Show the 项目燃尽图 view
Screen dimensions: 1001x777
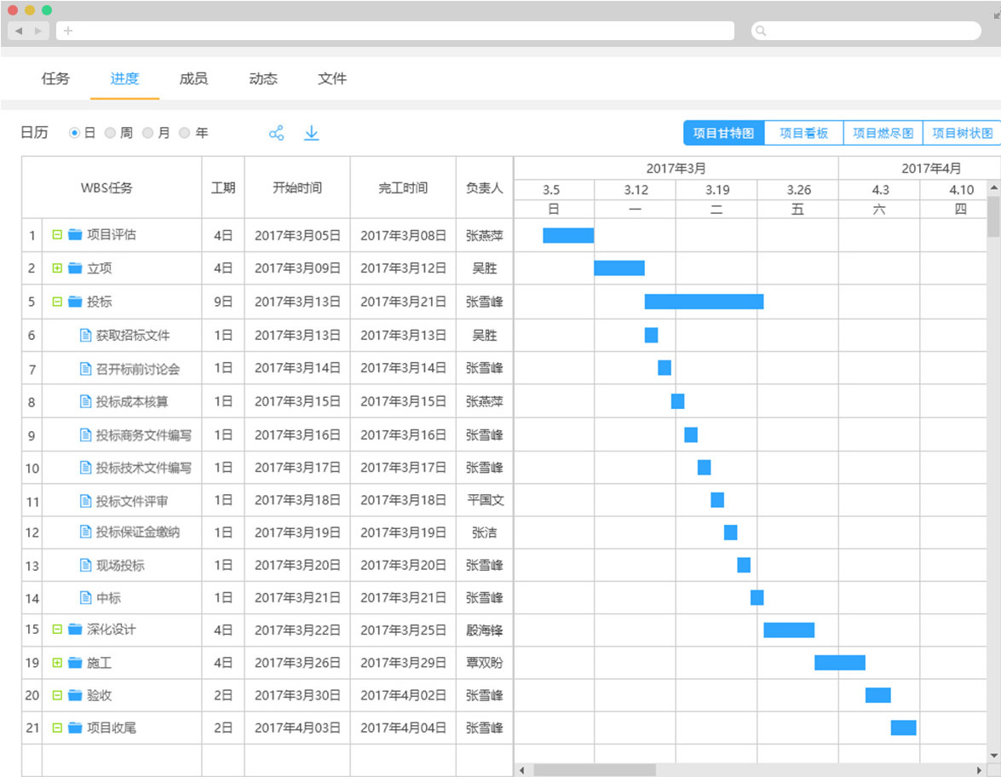883,133
